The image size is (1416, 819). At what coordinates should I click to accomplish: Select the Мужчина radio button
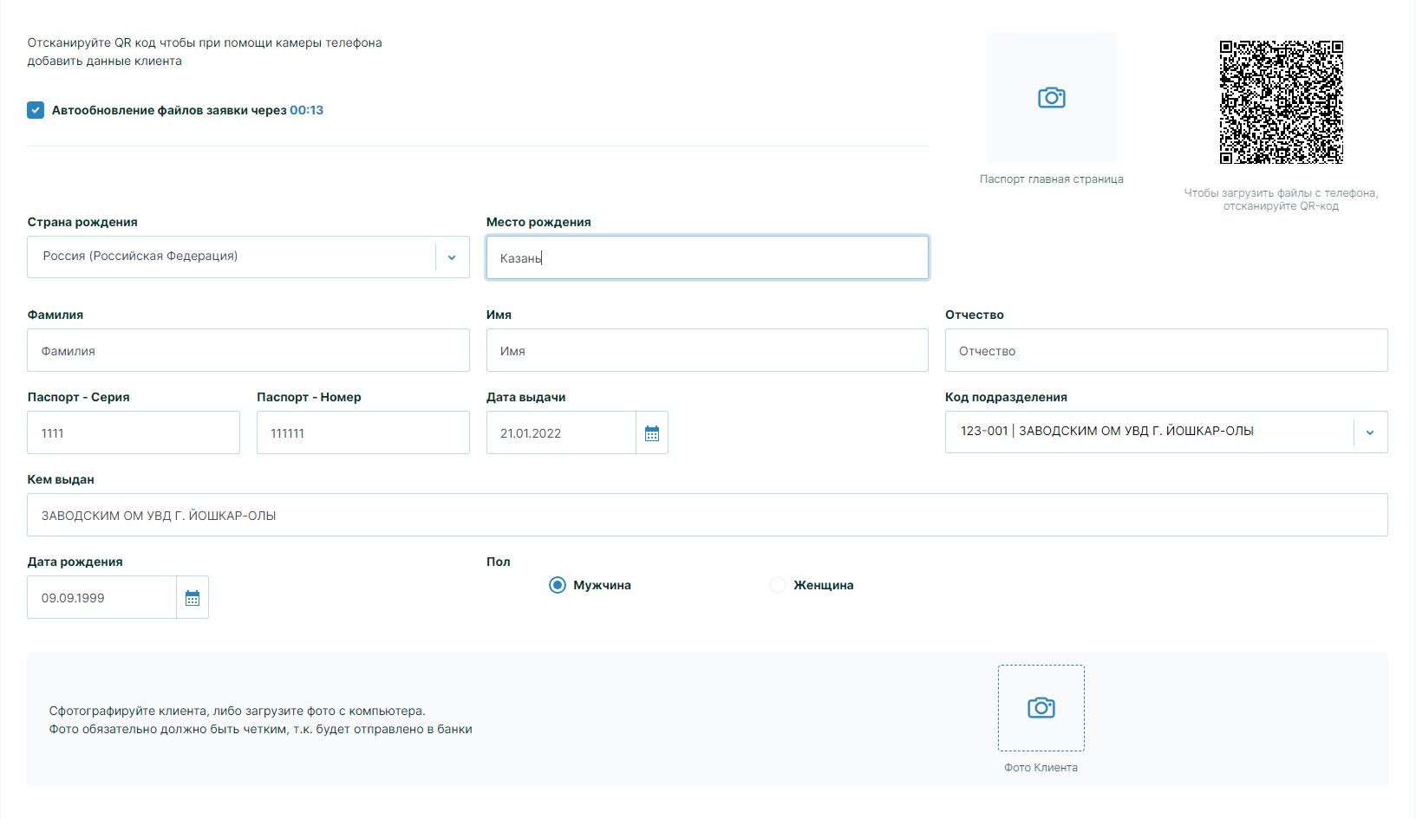point(558,585)
